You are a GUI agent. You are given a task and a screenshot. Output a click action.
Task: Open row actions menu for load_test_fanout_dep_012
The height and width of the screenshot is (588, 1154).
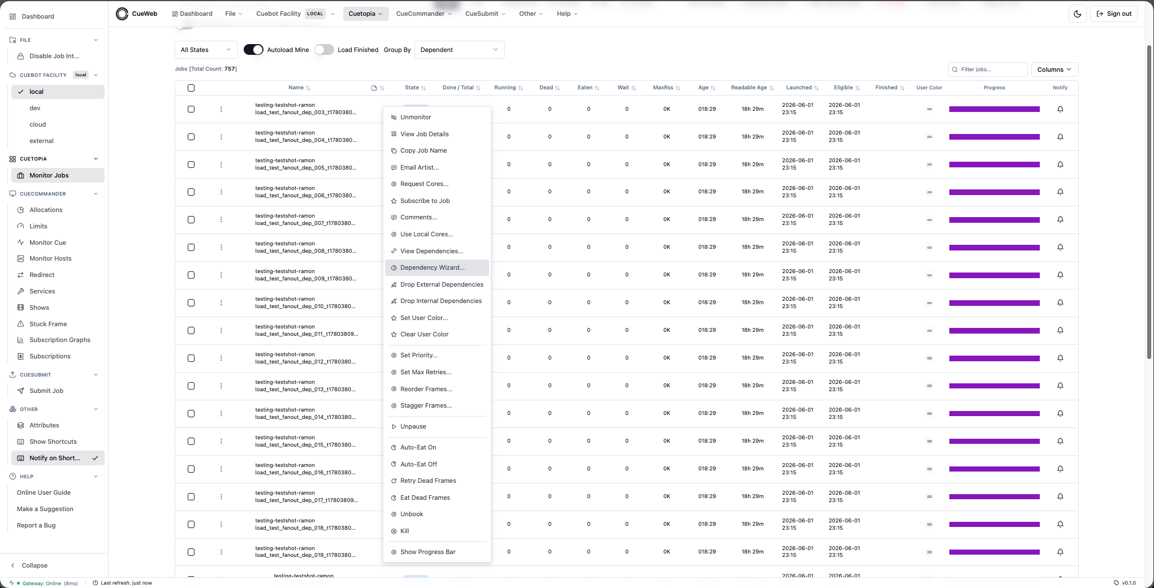coord(221,358)
